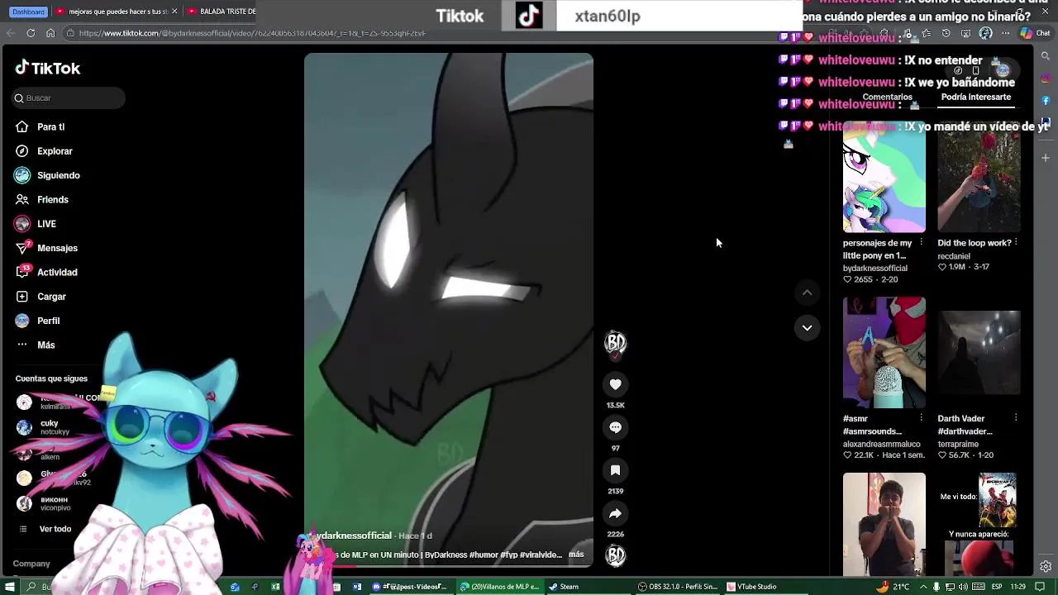The height and width of the screenshot is (595, 1058).
Task: Switch to the Dashboard browser tab
Action: click(28, 12)
